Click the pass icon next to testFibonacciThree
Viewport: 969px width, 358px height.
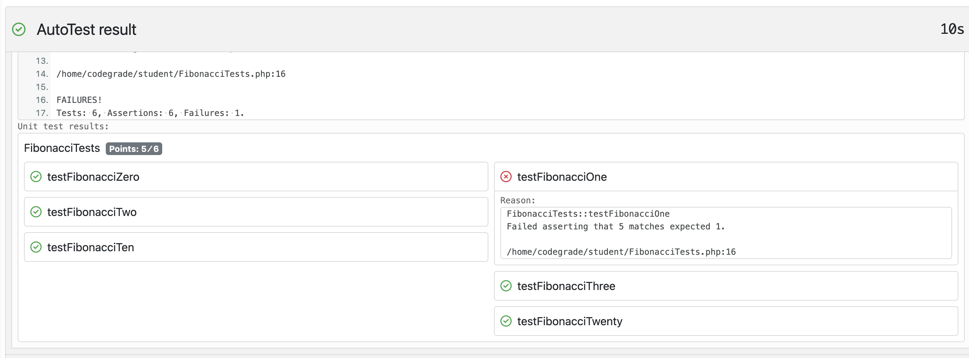[x=506, y=286]
